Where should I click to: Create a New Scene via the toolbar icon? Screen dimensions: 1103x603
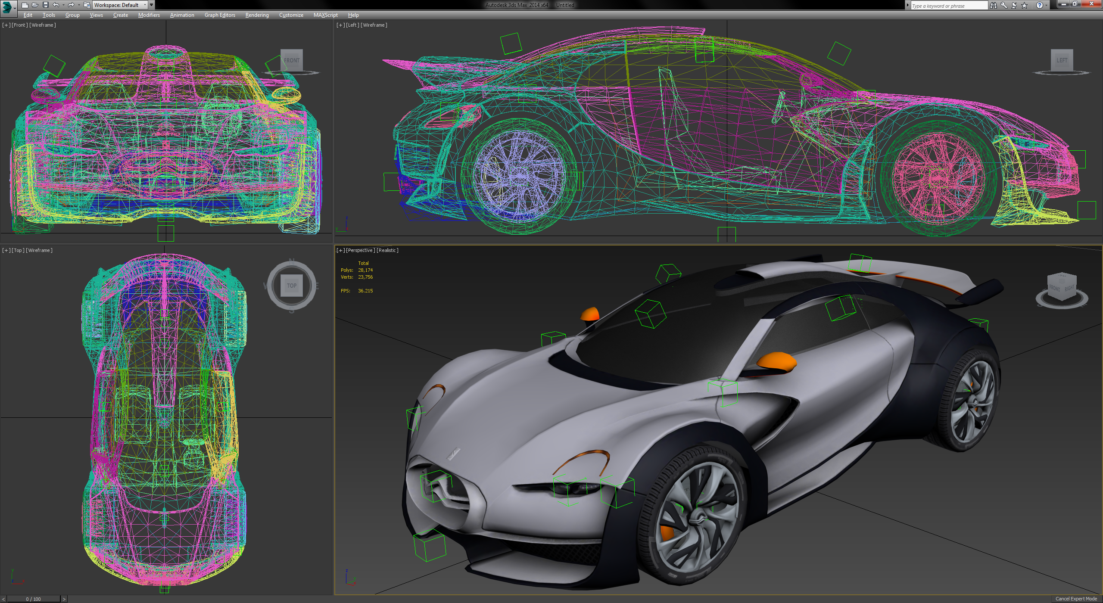25,5
